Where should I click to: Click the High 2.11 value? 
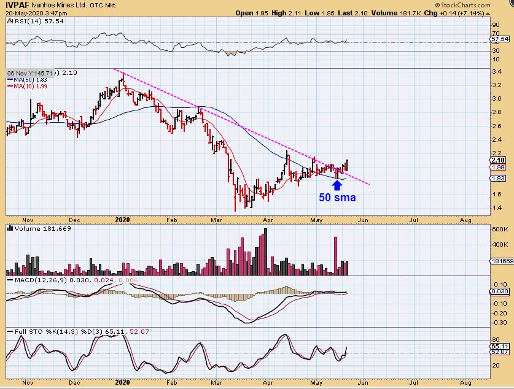pos(286,13)
